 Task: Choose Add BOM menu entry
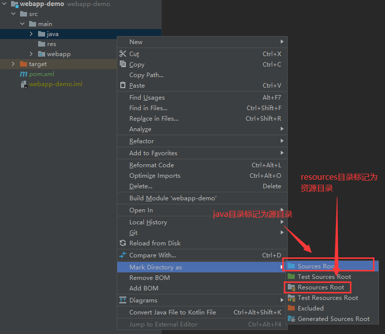pyautogui.click(x=203, y=288)
